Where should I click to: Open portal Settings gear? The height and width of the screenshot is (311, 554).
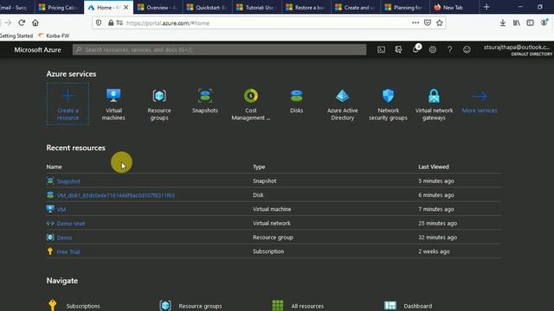coord(433,50)
